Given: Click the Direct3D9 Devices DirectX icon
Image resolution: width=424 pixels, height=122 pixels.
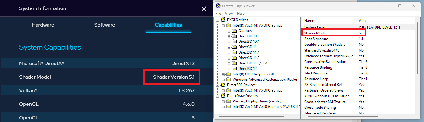Looking at the screenshot, I should coord(223,85).
